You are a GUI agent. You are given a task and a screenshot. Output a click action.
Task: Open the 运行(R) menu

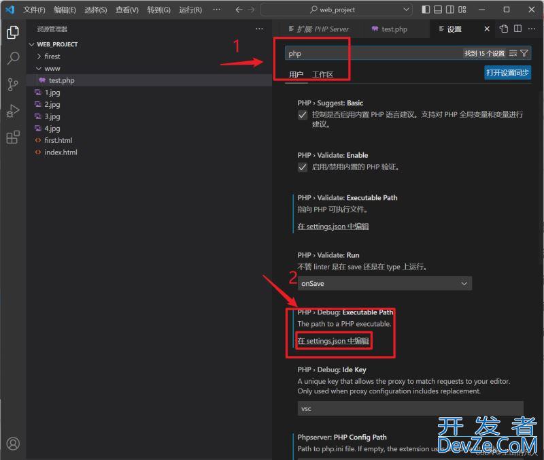point(190,10)
